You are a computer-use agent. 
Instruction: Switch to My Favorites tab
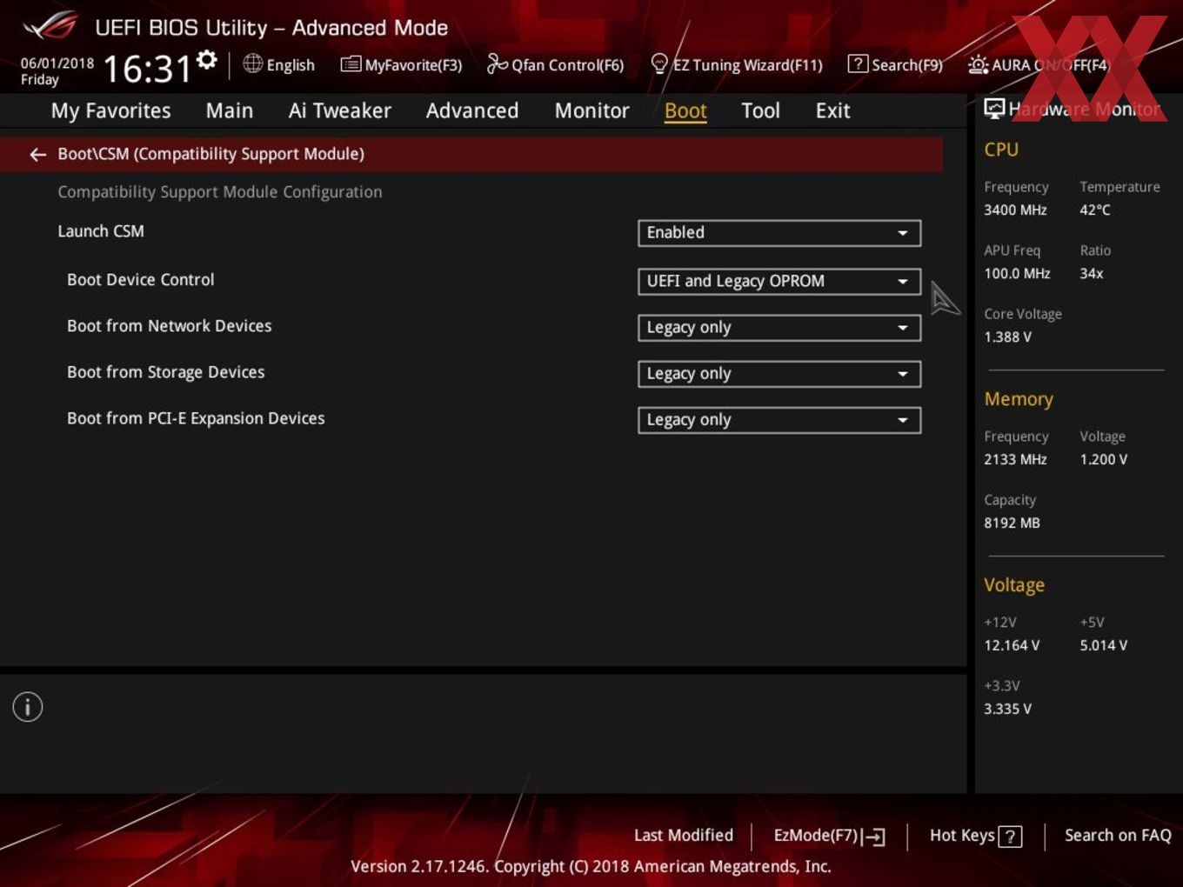click(111, 110)
